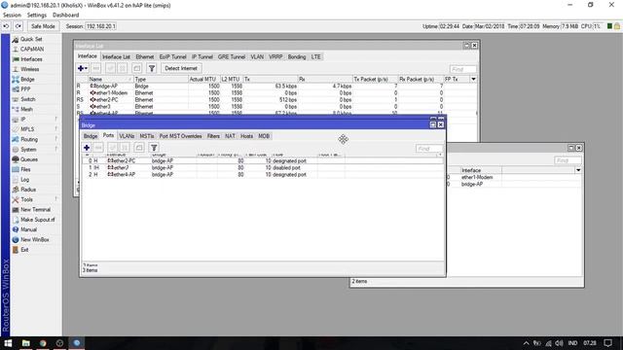The height and width of the screenshot is (350, 623).
Task: Open the Ethernet tab in Interface List
Action: coord(145,56)
